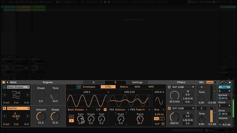Set LFO 1 rate mode to Hz
This screenshot has width=237, height=133.
tap(71, 116)
